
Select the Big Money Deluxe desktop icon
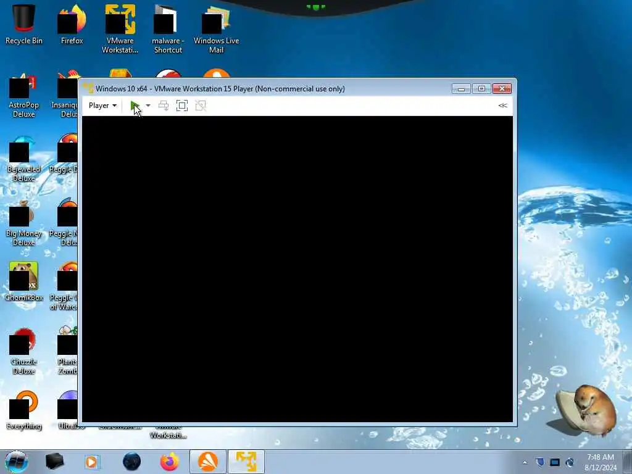coord(24,223)
